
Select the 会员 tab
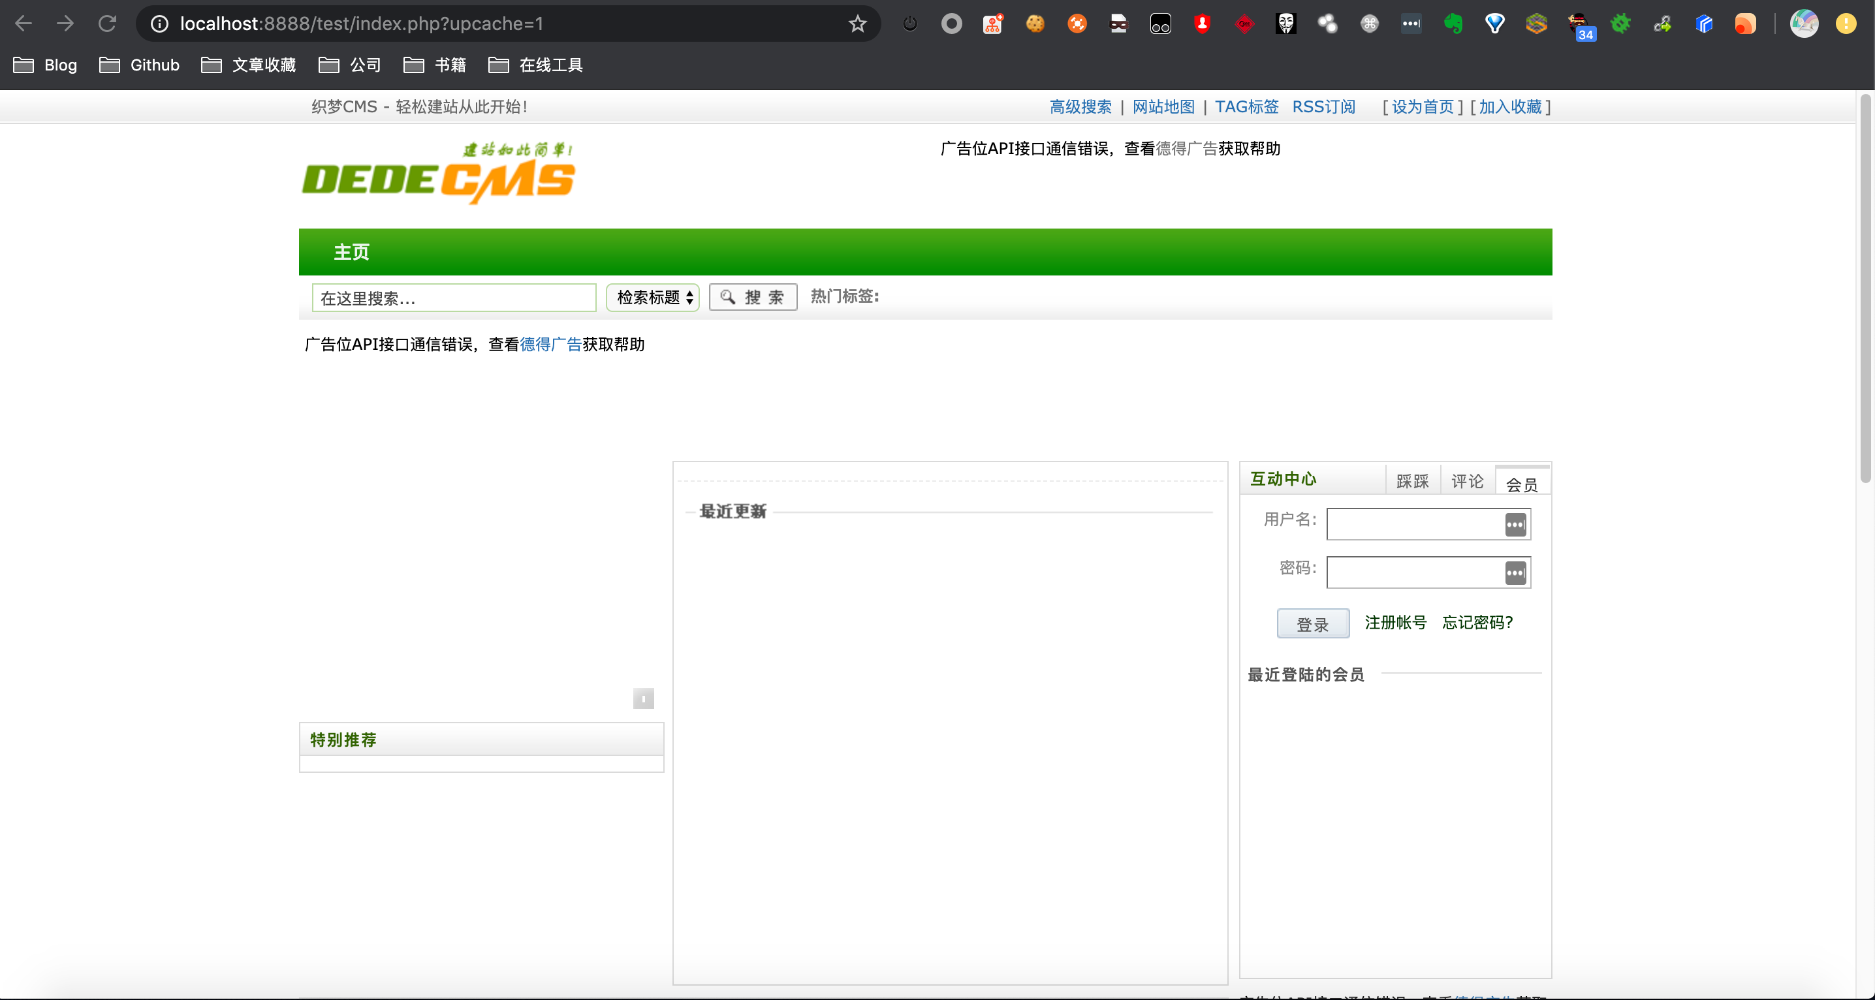pos(1522,483)
